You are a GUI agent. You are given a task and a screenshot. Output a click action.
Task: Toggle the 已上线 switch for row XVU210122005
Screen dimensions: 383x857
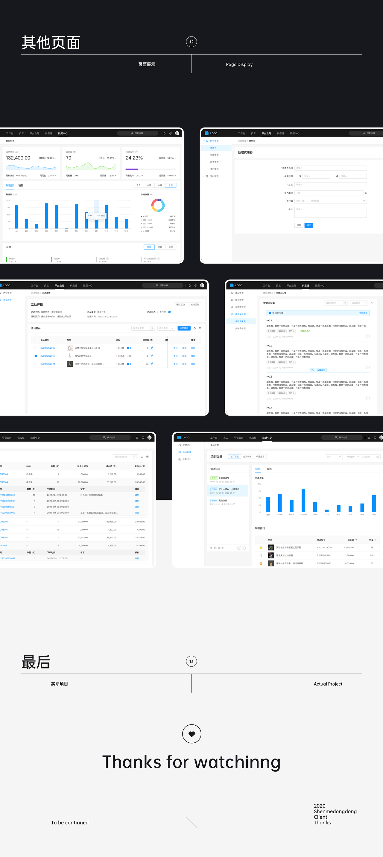click(x=129, y=348)
